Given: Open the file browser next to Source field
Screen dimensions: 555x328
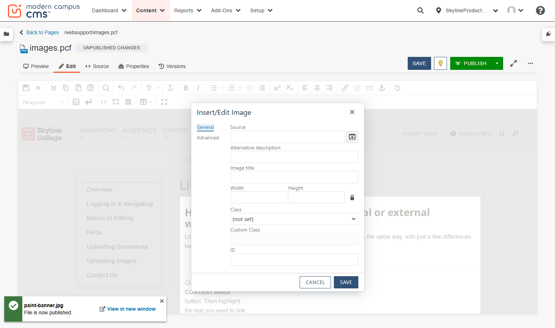Looking at the screenshot, I should pos(352,137).
